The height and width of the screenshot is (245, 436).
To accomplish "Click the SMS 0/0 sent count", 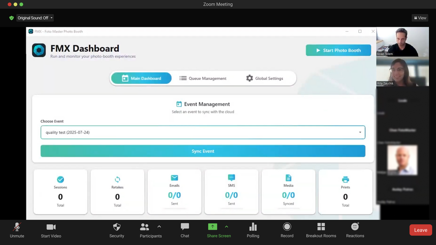I will click(x=231, y=195).
